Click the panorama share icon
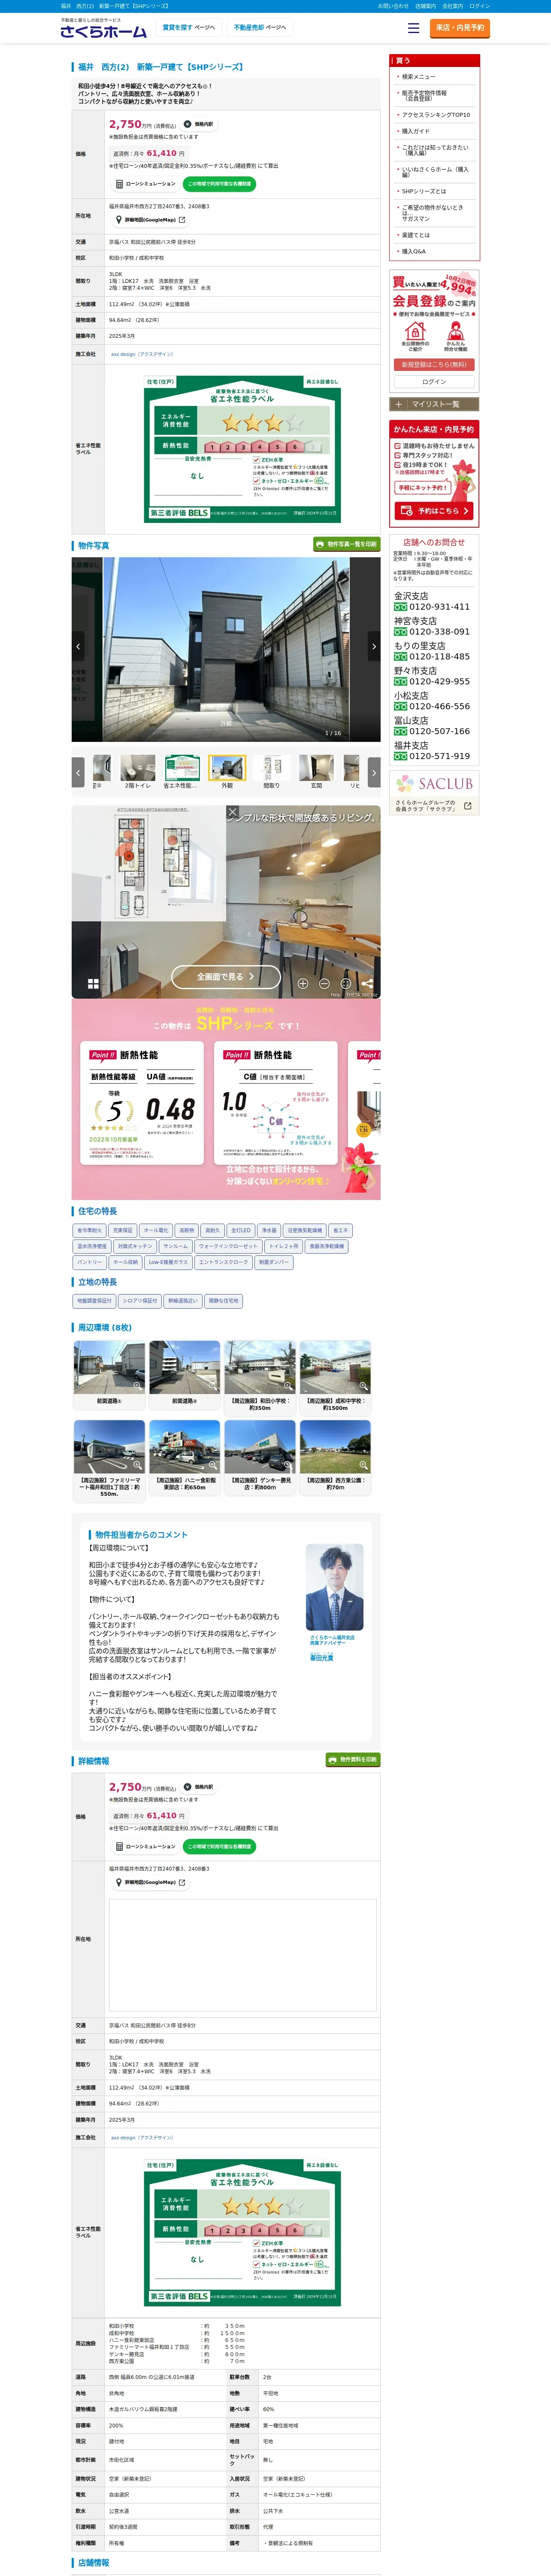Image resolution: width=551 pixels, height=2576 pixels. tap(366, 984)
